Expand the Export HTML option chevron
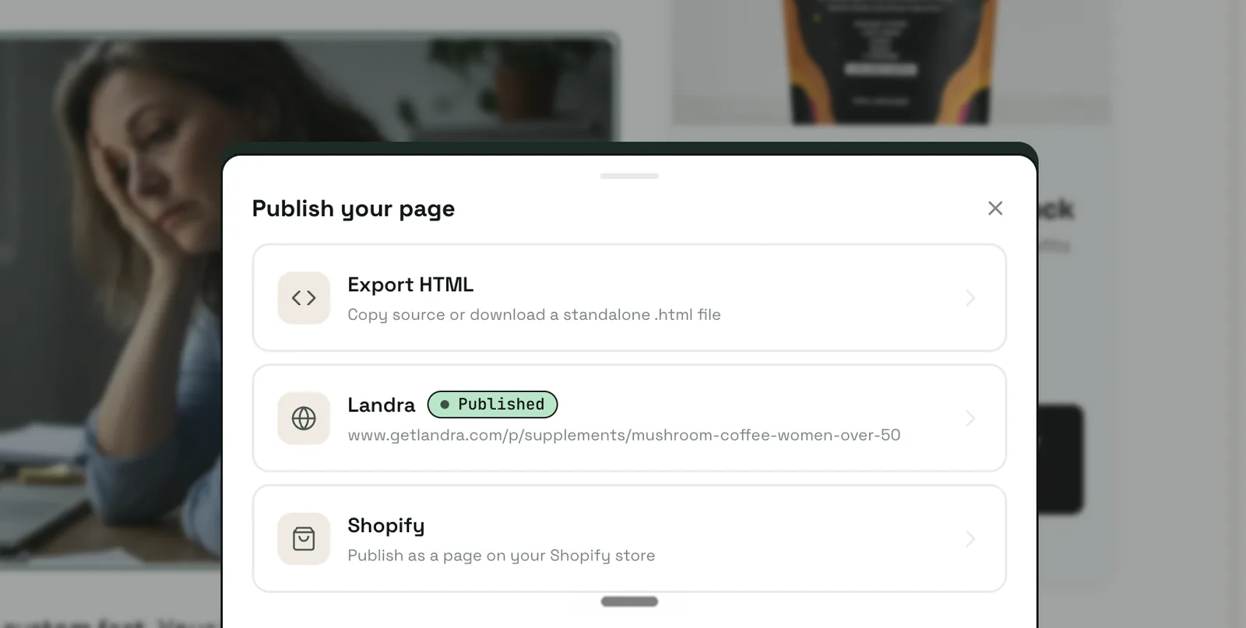Image resolution: width=1246 pixels, height=628 pixels. (x=970, y=298)
